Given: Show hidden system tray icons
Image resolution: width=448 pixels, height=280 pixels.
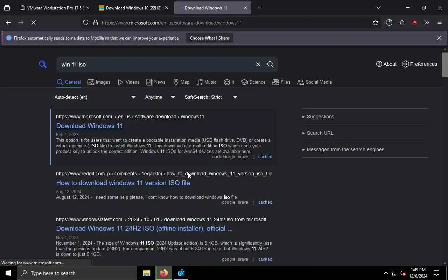Looking at the screenshot, I should click(x=386, y=273).
